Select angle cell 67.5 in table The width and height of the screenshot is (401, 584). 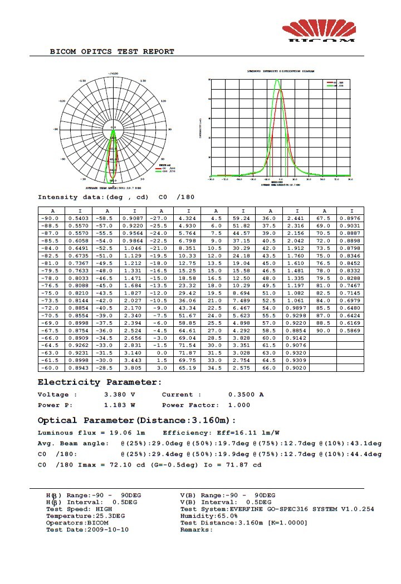pos(323,218)
